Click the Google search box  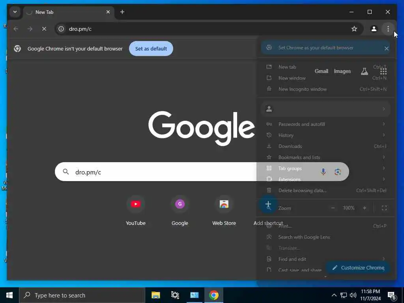pos(202,172)
